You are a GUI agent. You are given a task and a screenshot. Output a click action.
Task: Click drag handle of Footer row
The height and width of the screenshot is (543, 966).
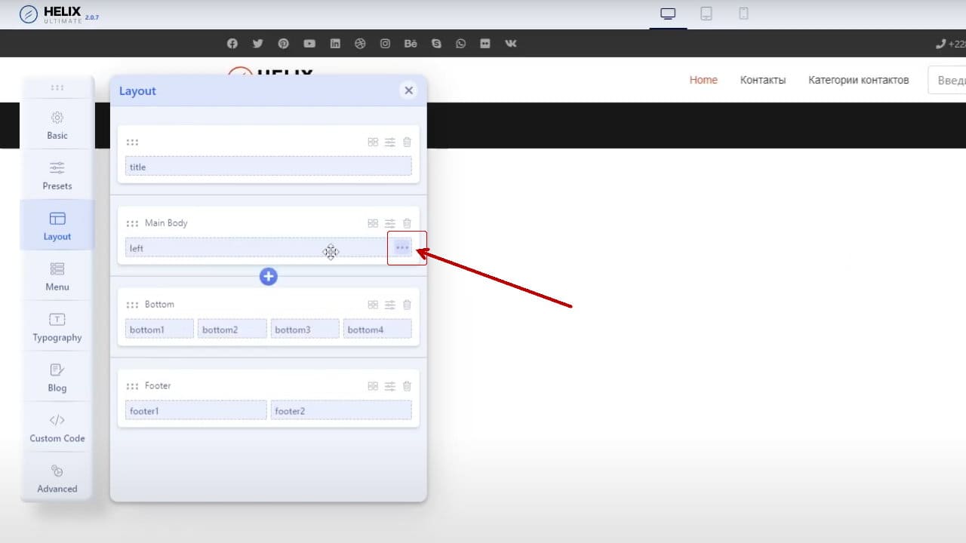point(132,386)
